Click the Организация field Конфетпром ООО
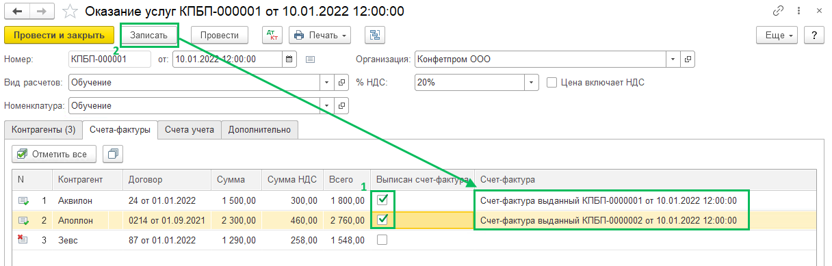Viewport: 832px width, 266px height. click(x=541, y=59)
